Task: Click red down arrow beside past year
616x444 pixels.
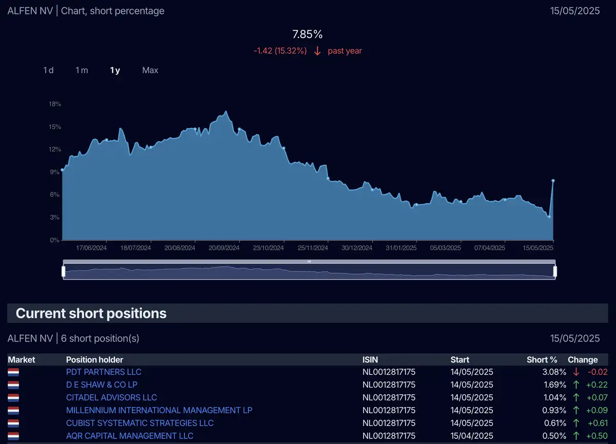Action: click(317, 51)
